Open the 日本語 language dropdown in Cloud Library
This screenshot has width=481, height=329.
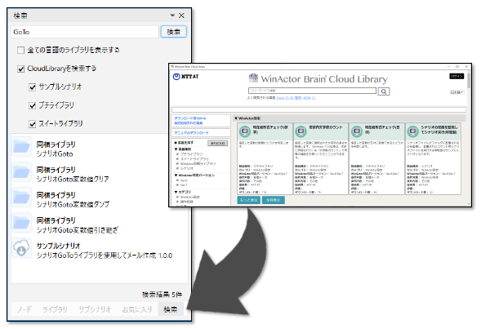point(457,92)
